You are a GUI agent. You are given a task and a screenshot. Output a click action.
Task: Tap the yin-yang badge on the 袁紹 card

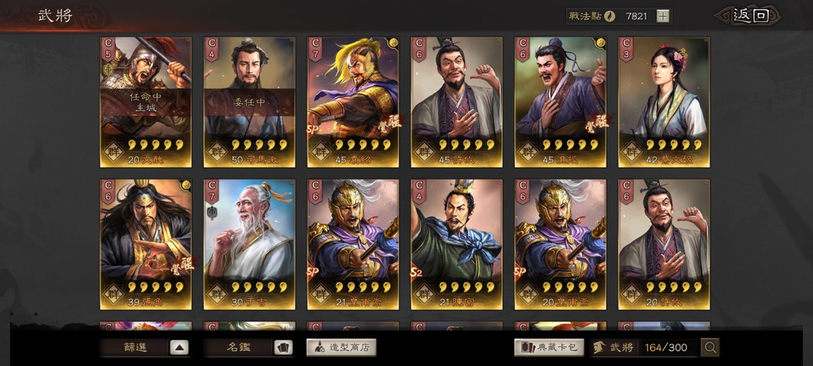[393, 42]
